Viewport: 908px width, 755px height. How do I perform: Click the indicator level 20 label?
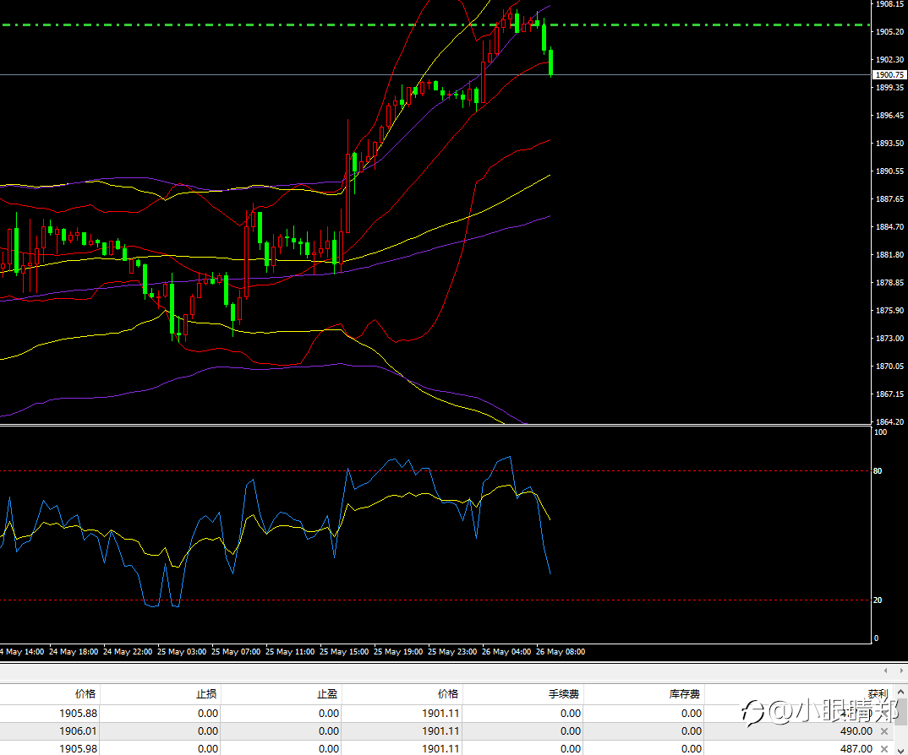pyautogui.click(x=878, y=600)
